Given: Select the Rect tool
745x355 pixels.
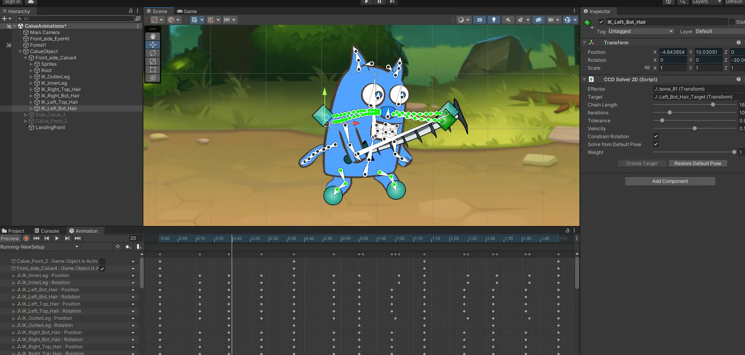Looking at the screenshot, I should click(153, 70).
